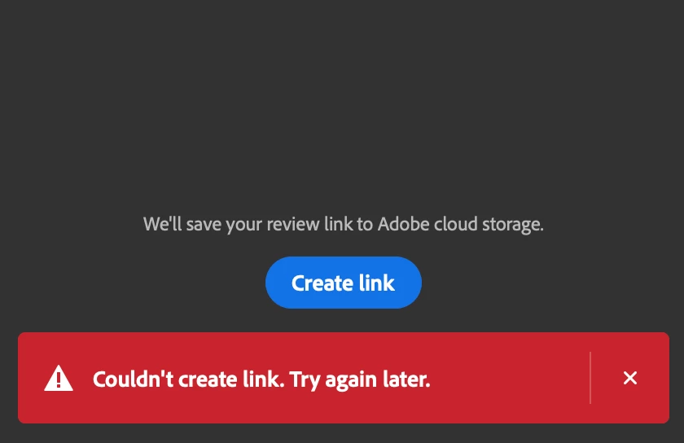Click the "Try again later" text
This screenshot has width=684, height=443.
pyautogui.click(x=360, y=379)
